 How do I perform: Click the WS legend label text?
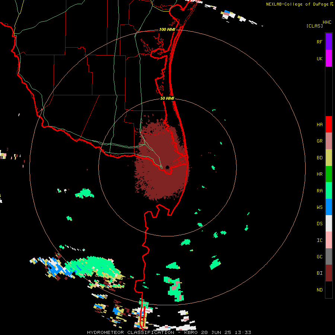point(319,207)
